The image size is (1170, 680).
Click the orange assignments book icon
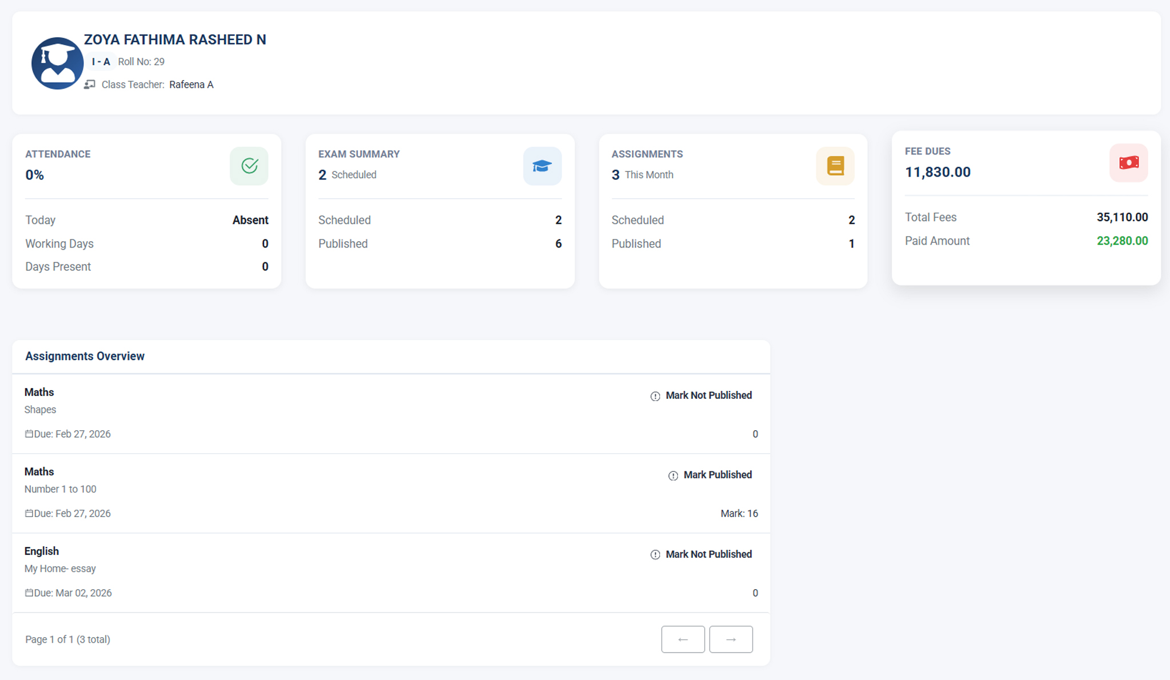click(835, 166)
